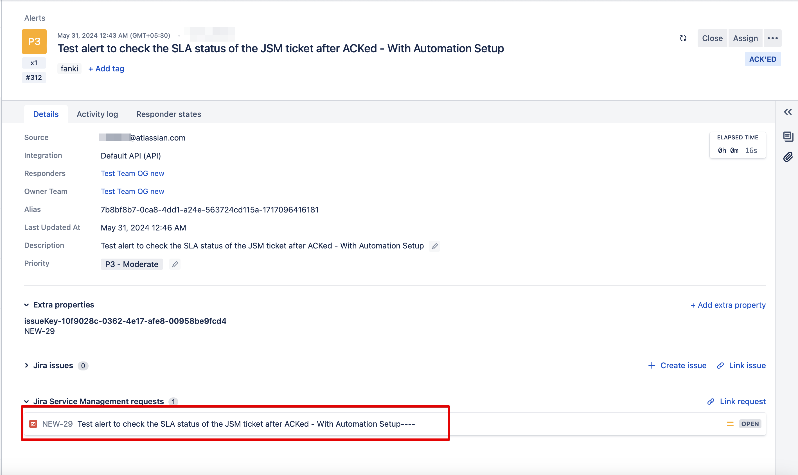Click the Add tag link

[x=106, y=69]
